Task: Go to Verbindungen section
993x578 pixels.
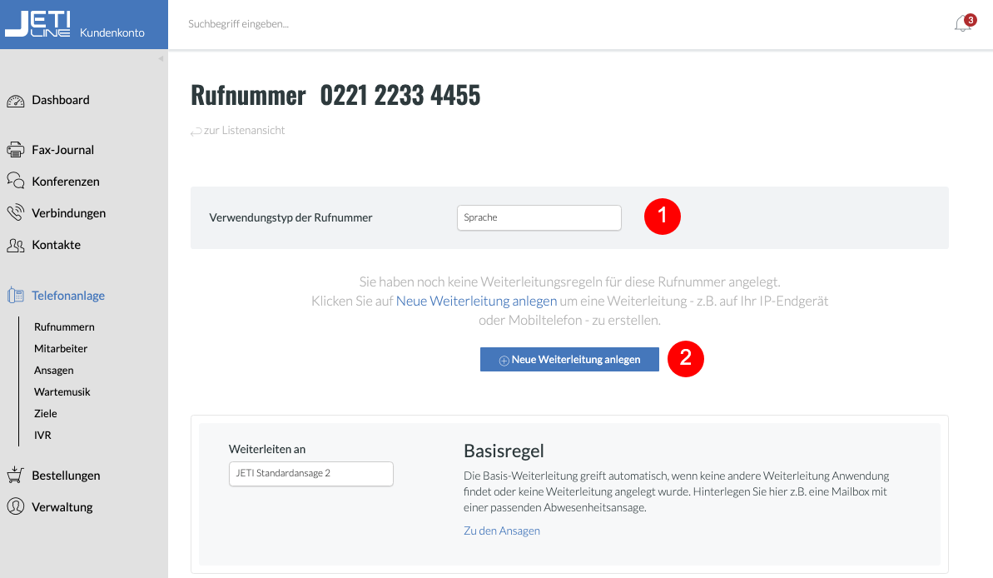Action: 69,213
